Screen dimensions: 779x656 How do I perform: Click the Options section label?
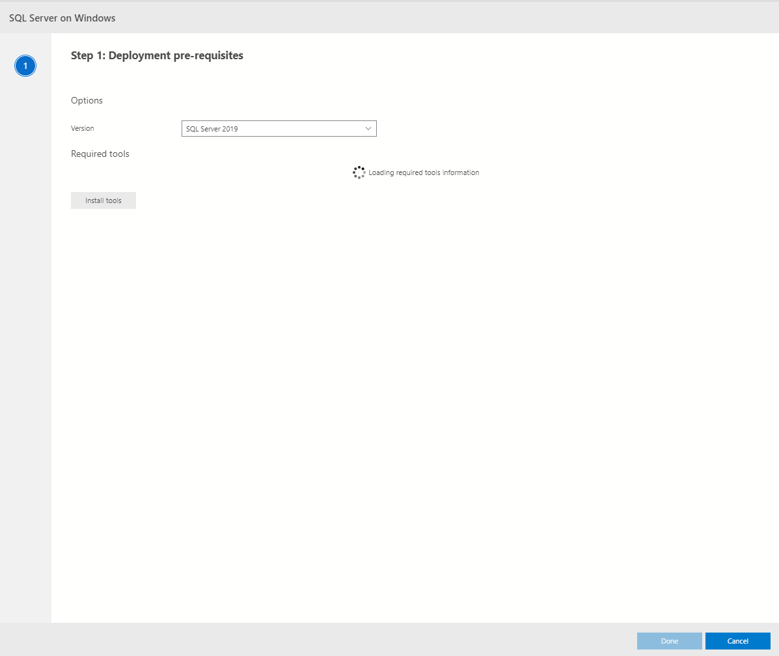tap(87, 100)
